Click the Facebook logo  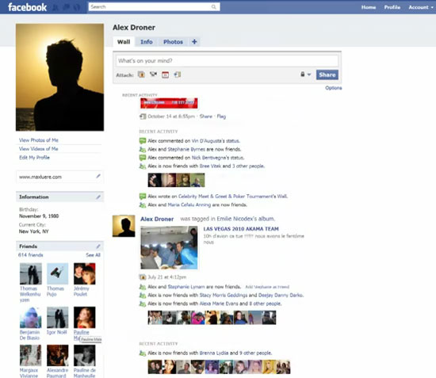[27, 7]
